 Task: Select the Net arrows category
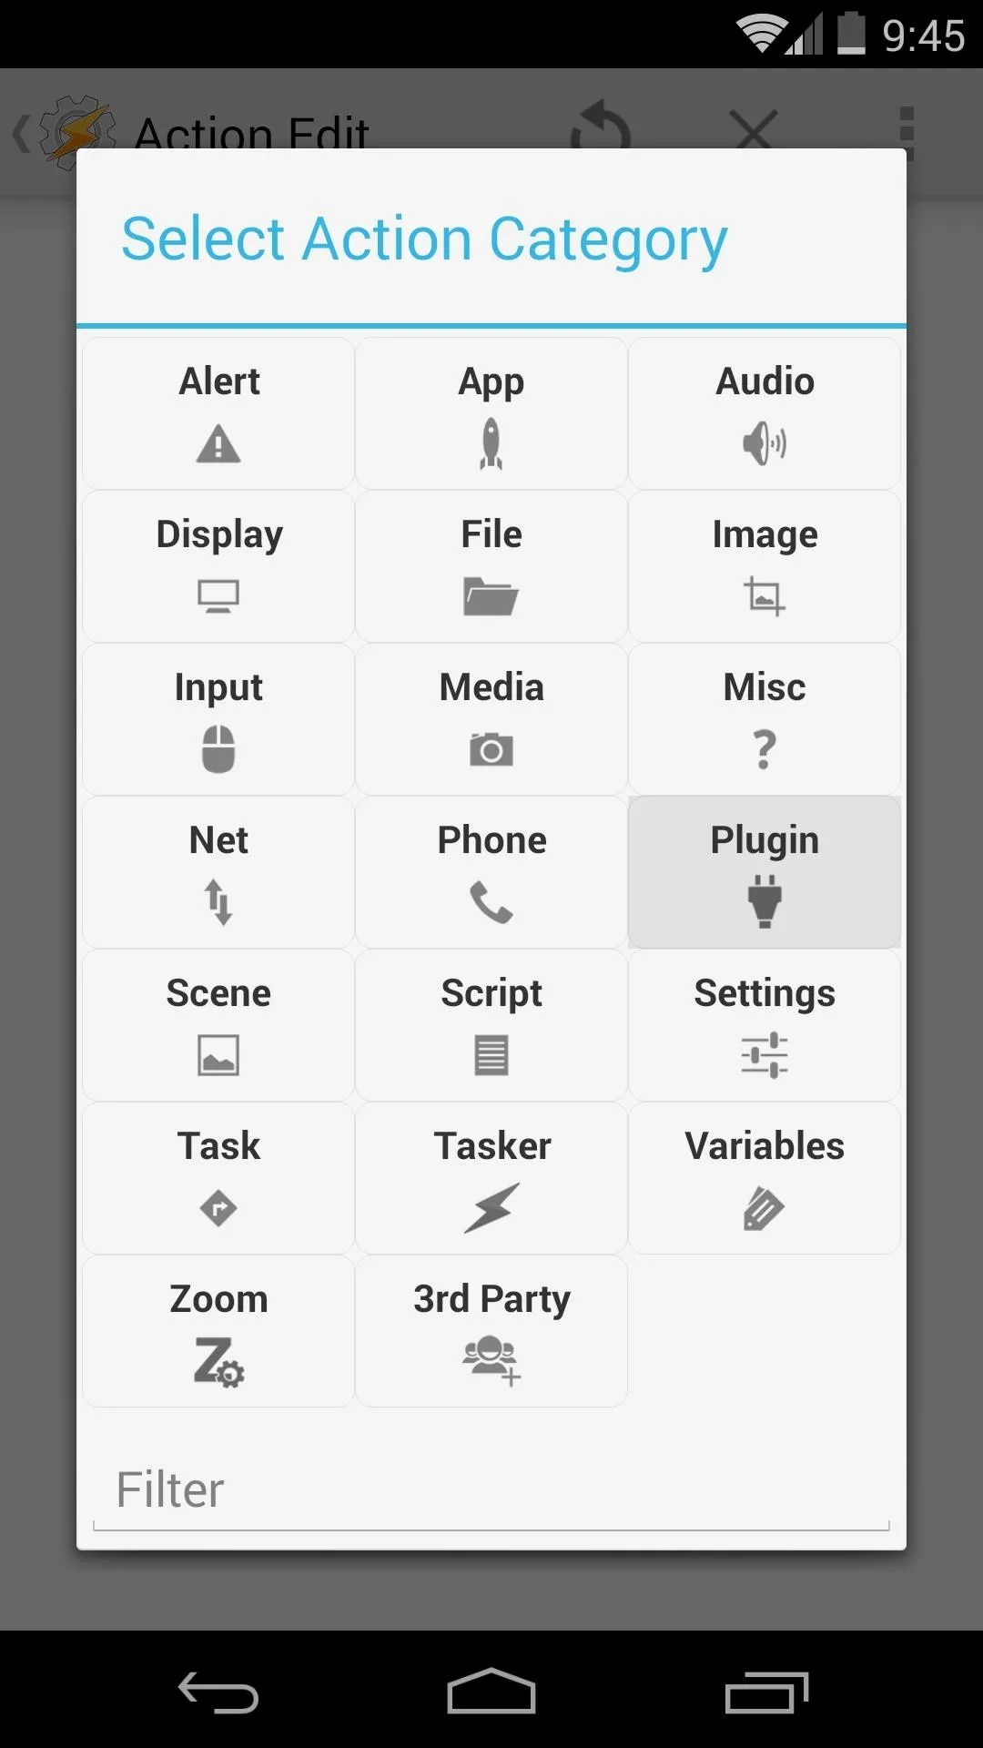[x=218, y=872]
